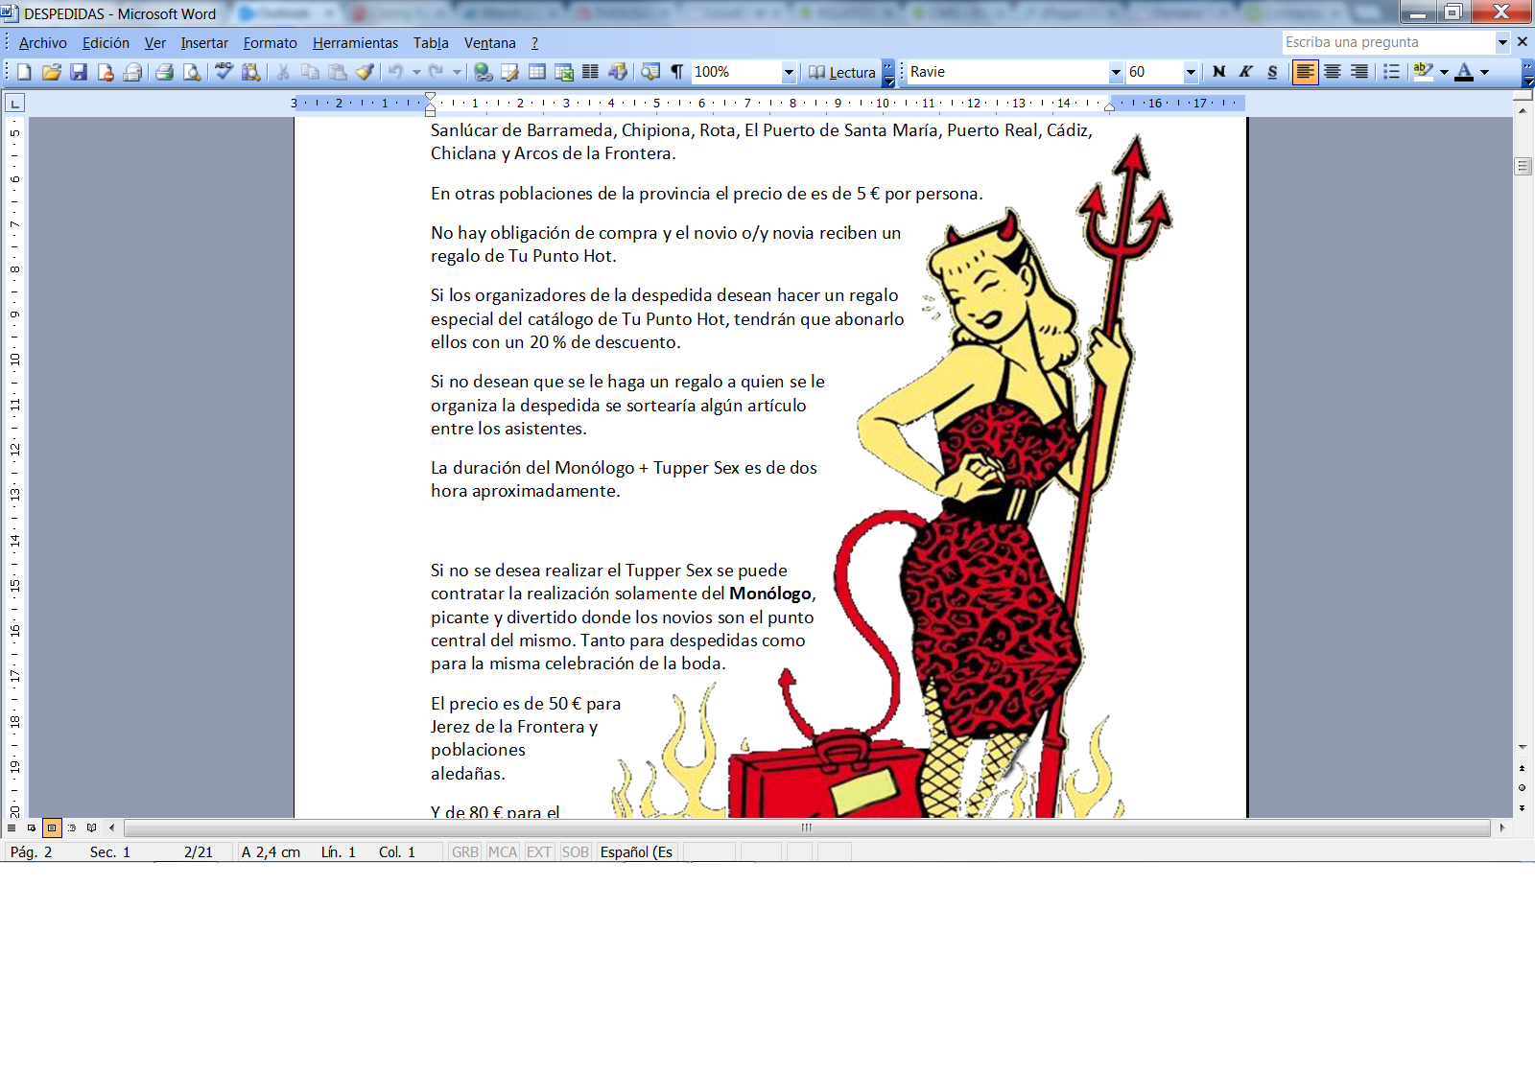
Task: Insert a hyperlink with the globe icon
Action: click(x=483, y=72)
